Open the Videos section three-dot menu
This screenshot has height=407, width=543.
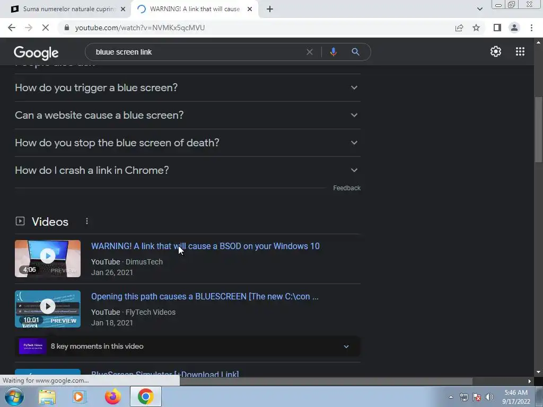tap(87, 221)
